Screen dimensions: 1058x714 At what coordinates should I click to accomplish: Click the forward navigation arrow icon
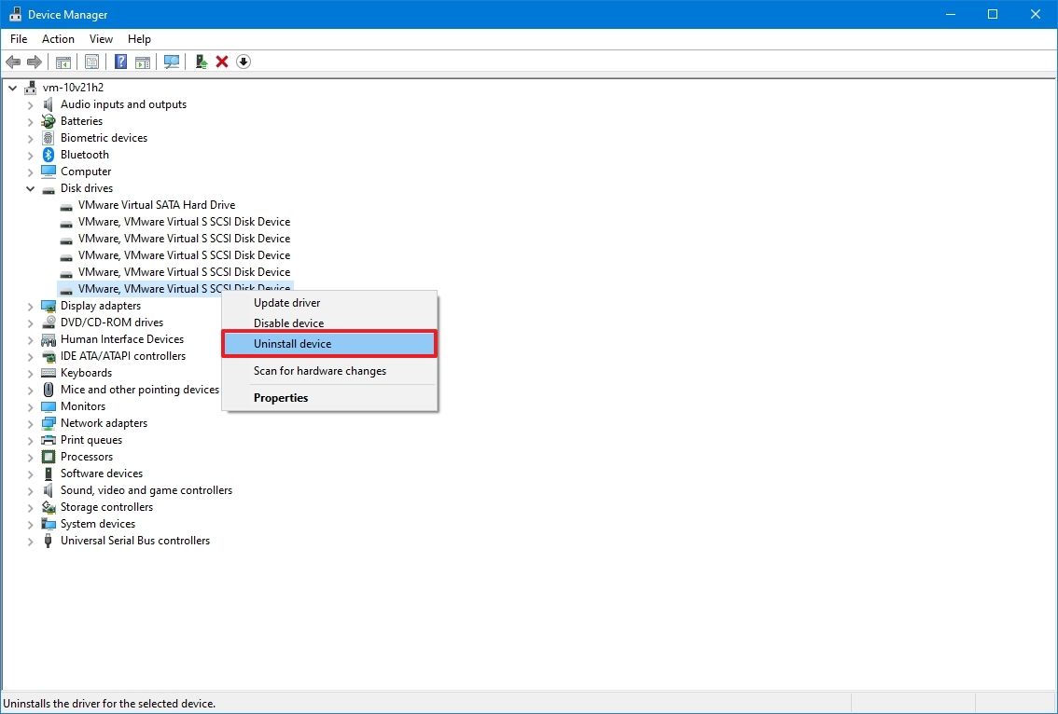click(35, 62)
